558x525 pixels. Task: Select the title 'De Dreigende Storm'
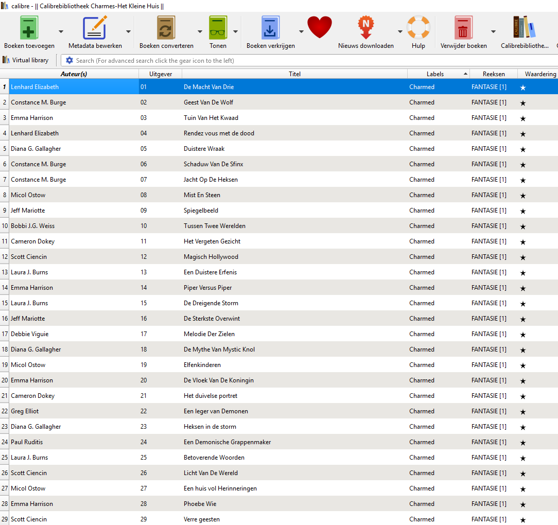pyautogui.click(x=211, y=303)
